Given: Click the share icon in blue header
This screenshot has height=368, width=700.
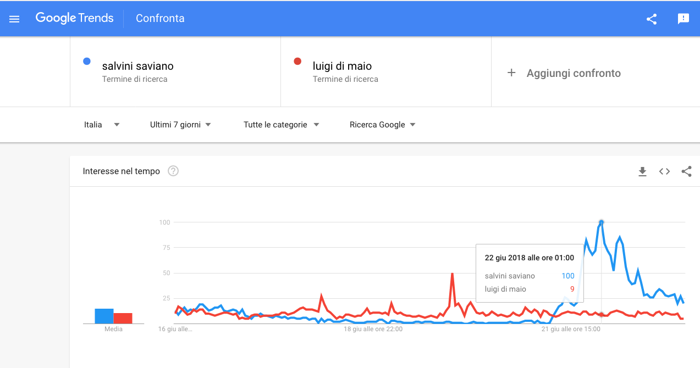Looking at the screenshot, I should click(652, 19).
